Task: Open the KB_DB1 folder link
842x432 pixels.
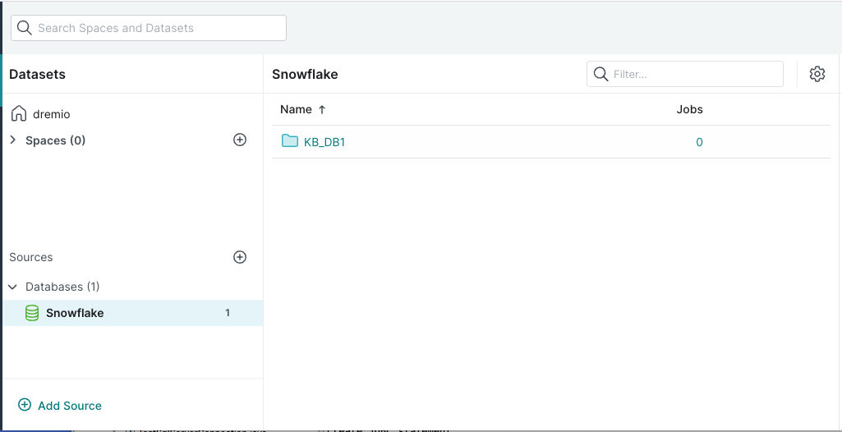Action: click(x=324, y=142)
